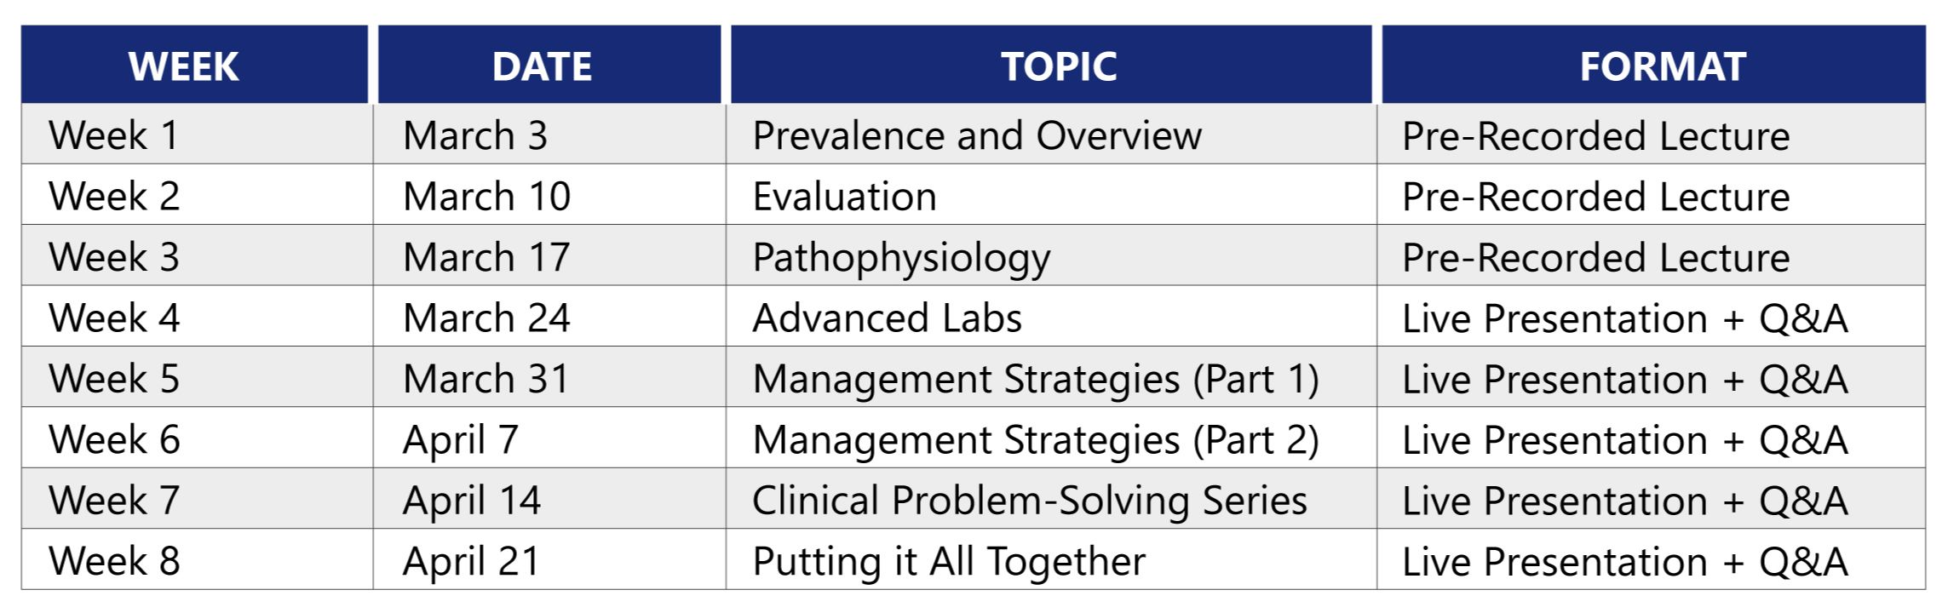Viewport: 1948px width, 613px height.
Task: Select the April 21 date cell
Action: pyautogui.click(x=549, y=559)
